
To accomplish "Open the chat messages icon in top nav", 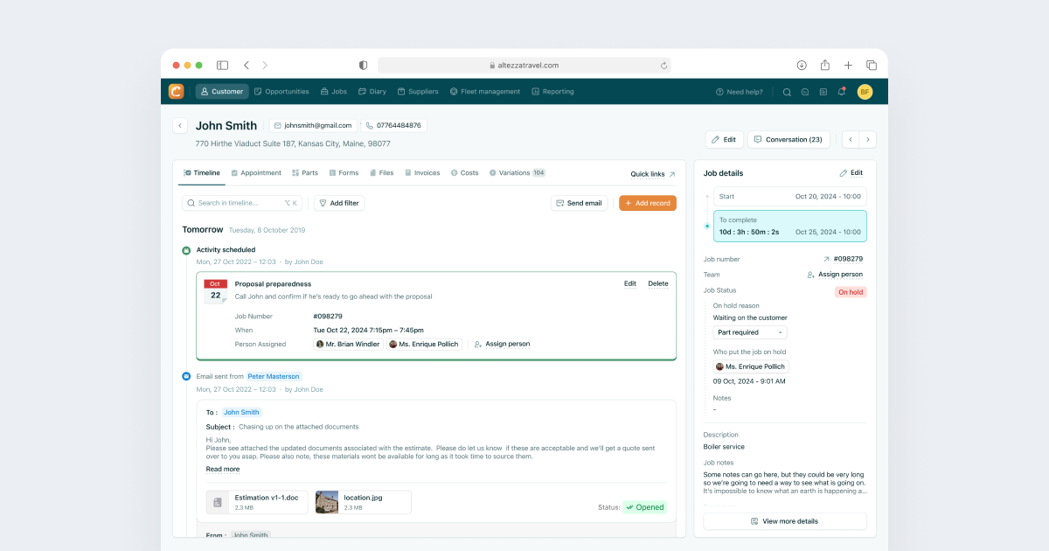I will pyautogui.click(x=805, y=92).
